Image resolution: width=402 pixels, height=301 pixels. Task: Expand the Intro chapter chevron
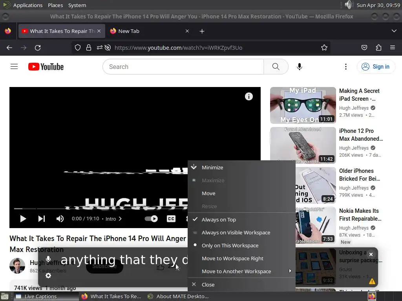point(120,219)
